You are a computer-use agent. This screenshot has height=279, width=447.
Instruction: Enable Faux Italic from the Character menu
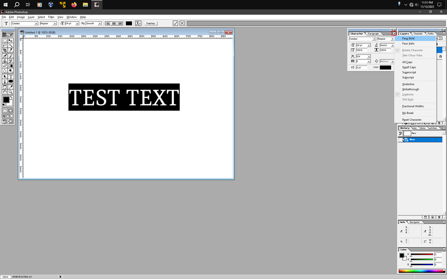[408, 43]
